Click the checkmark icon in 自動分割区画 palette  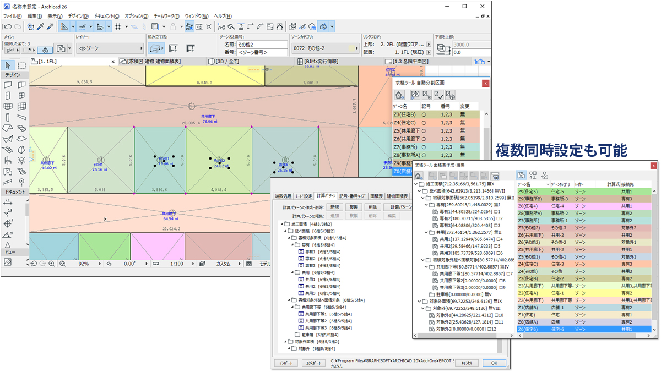pos(438,95)
